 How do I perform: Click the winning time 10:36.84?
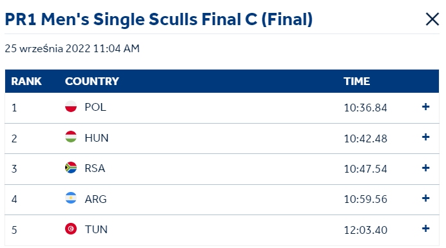(365, 108)
